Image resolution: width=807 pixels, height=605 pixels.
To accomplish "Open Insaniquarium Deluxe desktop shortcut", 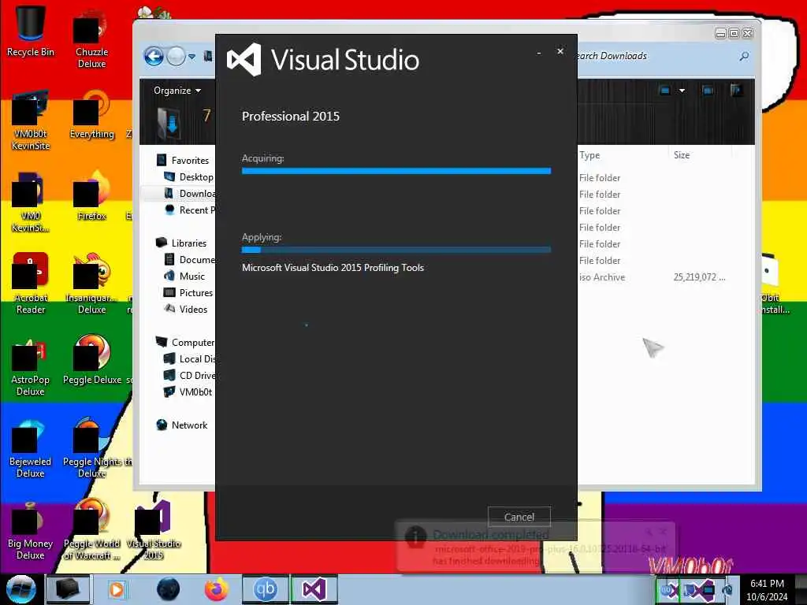I will 91,284.
